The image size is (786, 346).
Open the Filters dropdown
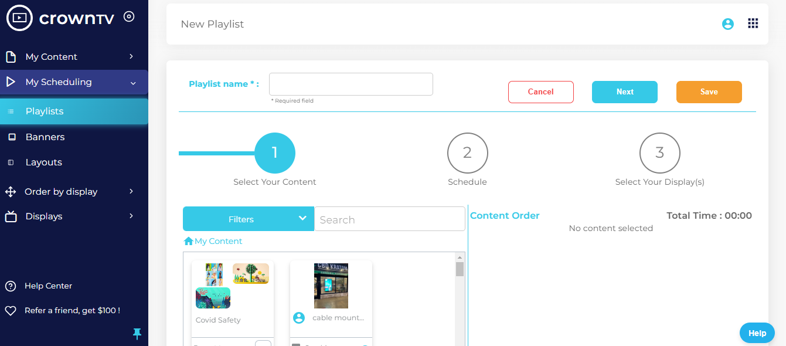tap(248, 218)
